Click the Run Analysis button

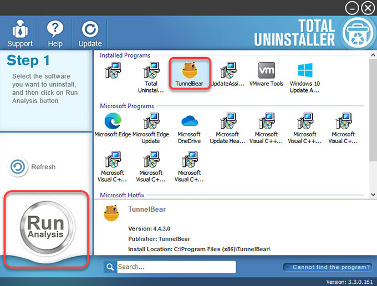coord(45,227)
